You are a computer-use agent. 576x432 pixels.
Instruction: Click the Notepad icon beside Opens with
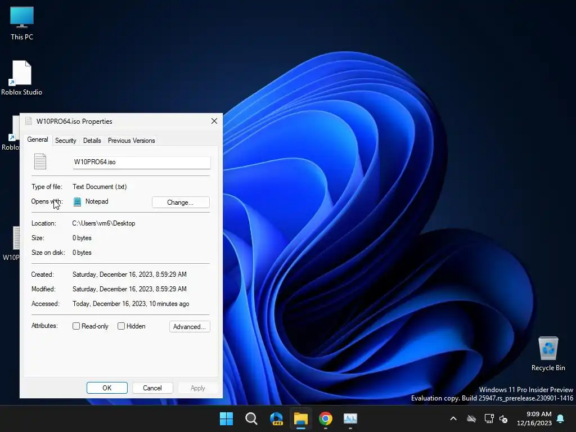[x=77, y=202]
